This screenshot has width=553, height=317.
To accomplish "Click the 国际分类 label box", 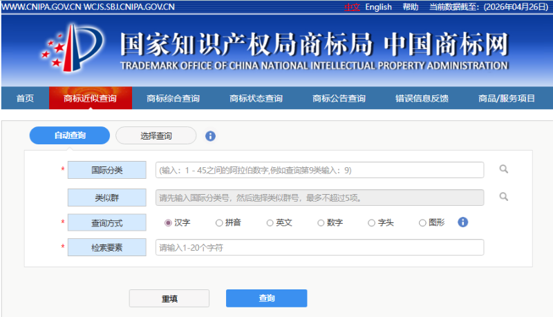I will pyautogui.click(x=107, y=170).
